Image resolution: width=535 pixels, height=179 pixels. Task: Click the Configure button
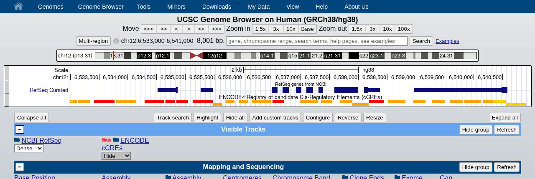tap(318, 117)
